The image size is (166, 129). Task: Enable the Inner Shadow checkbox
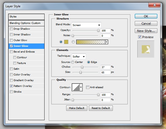click(11, 34)
